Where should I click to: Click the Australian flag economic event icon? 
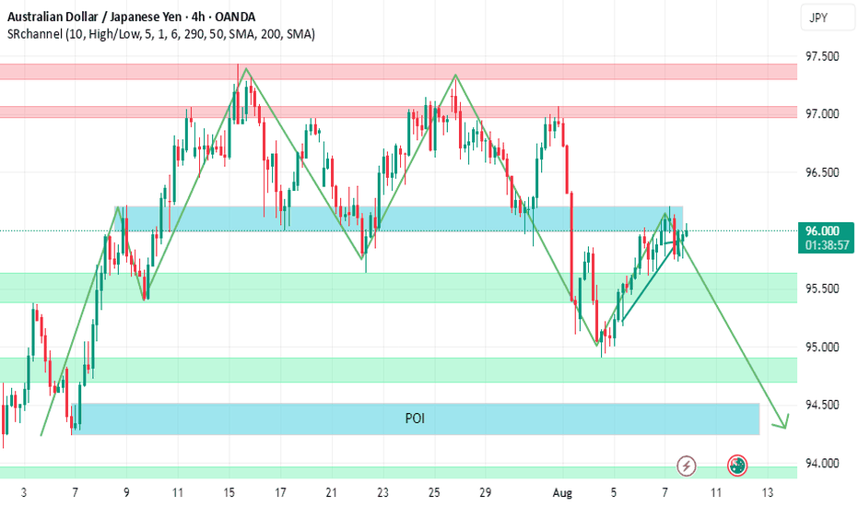coord(737,466)
